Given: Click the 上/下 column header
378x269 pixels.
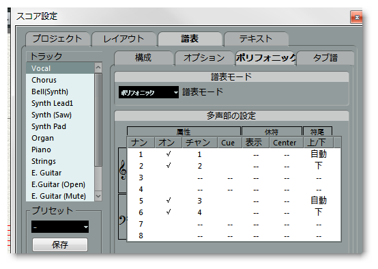Looking at the screenshot, I should pos(319,143).
